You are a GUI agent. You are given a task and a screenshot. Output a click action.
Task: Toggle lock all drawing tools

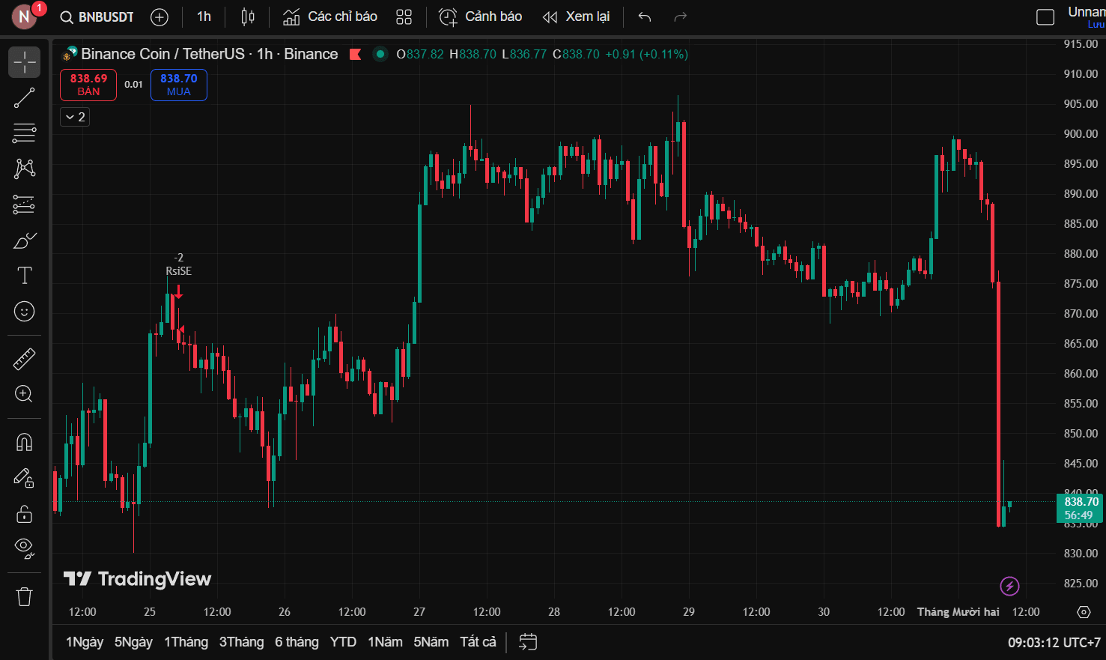coord(24,514)
